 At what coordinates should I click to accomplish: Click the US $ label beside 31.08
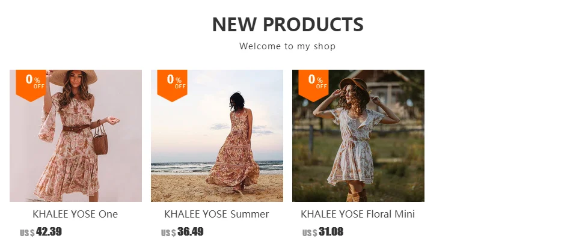tap(310, 233)
